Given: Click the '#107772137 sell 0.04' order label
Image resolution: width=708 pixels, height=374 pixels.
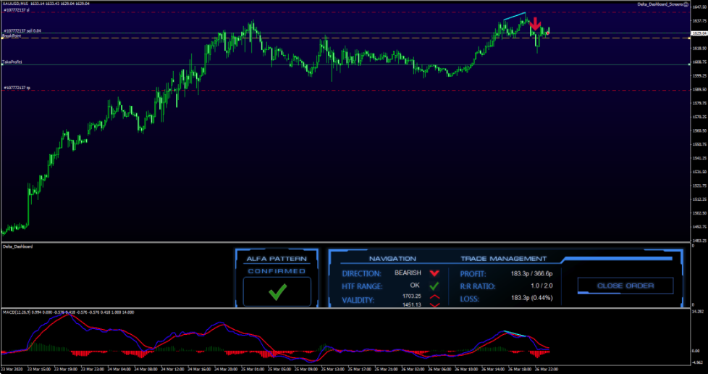Looking at the screenshot, I should (x=22, y=30).
